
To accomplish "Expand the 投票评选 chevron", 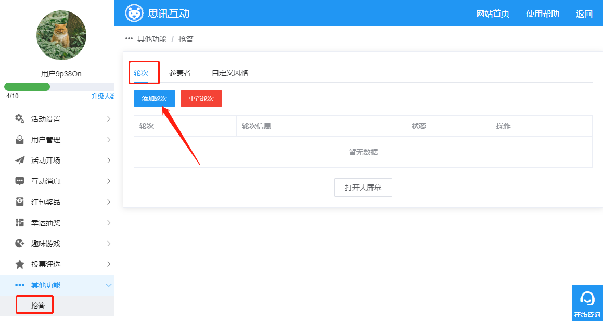I will pyautogui.click(x=109, y=264).
